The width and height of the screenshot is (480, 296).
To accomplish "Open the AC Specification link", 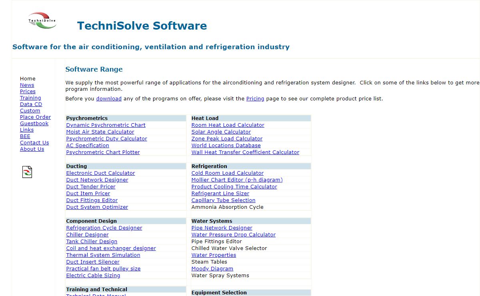I will coord(88,146).
